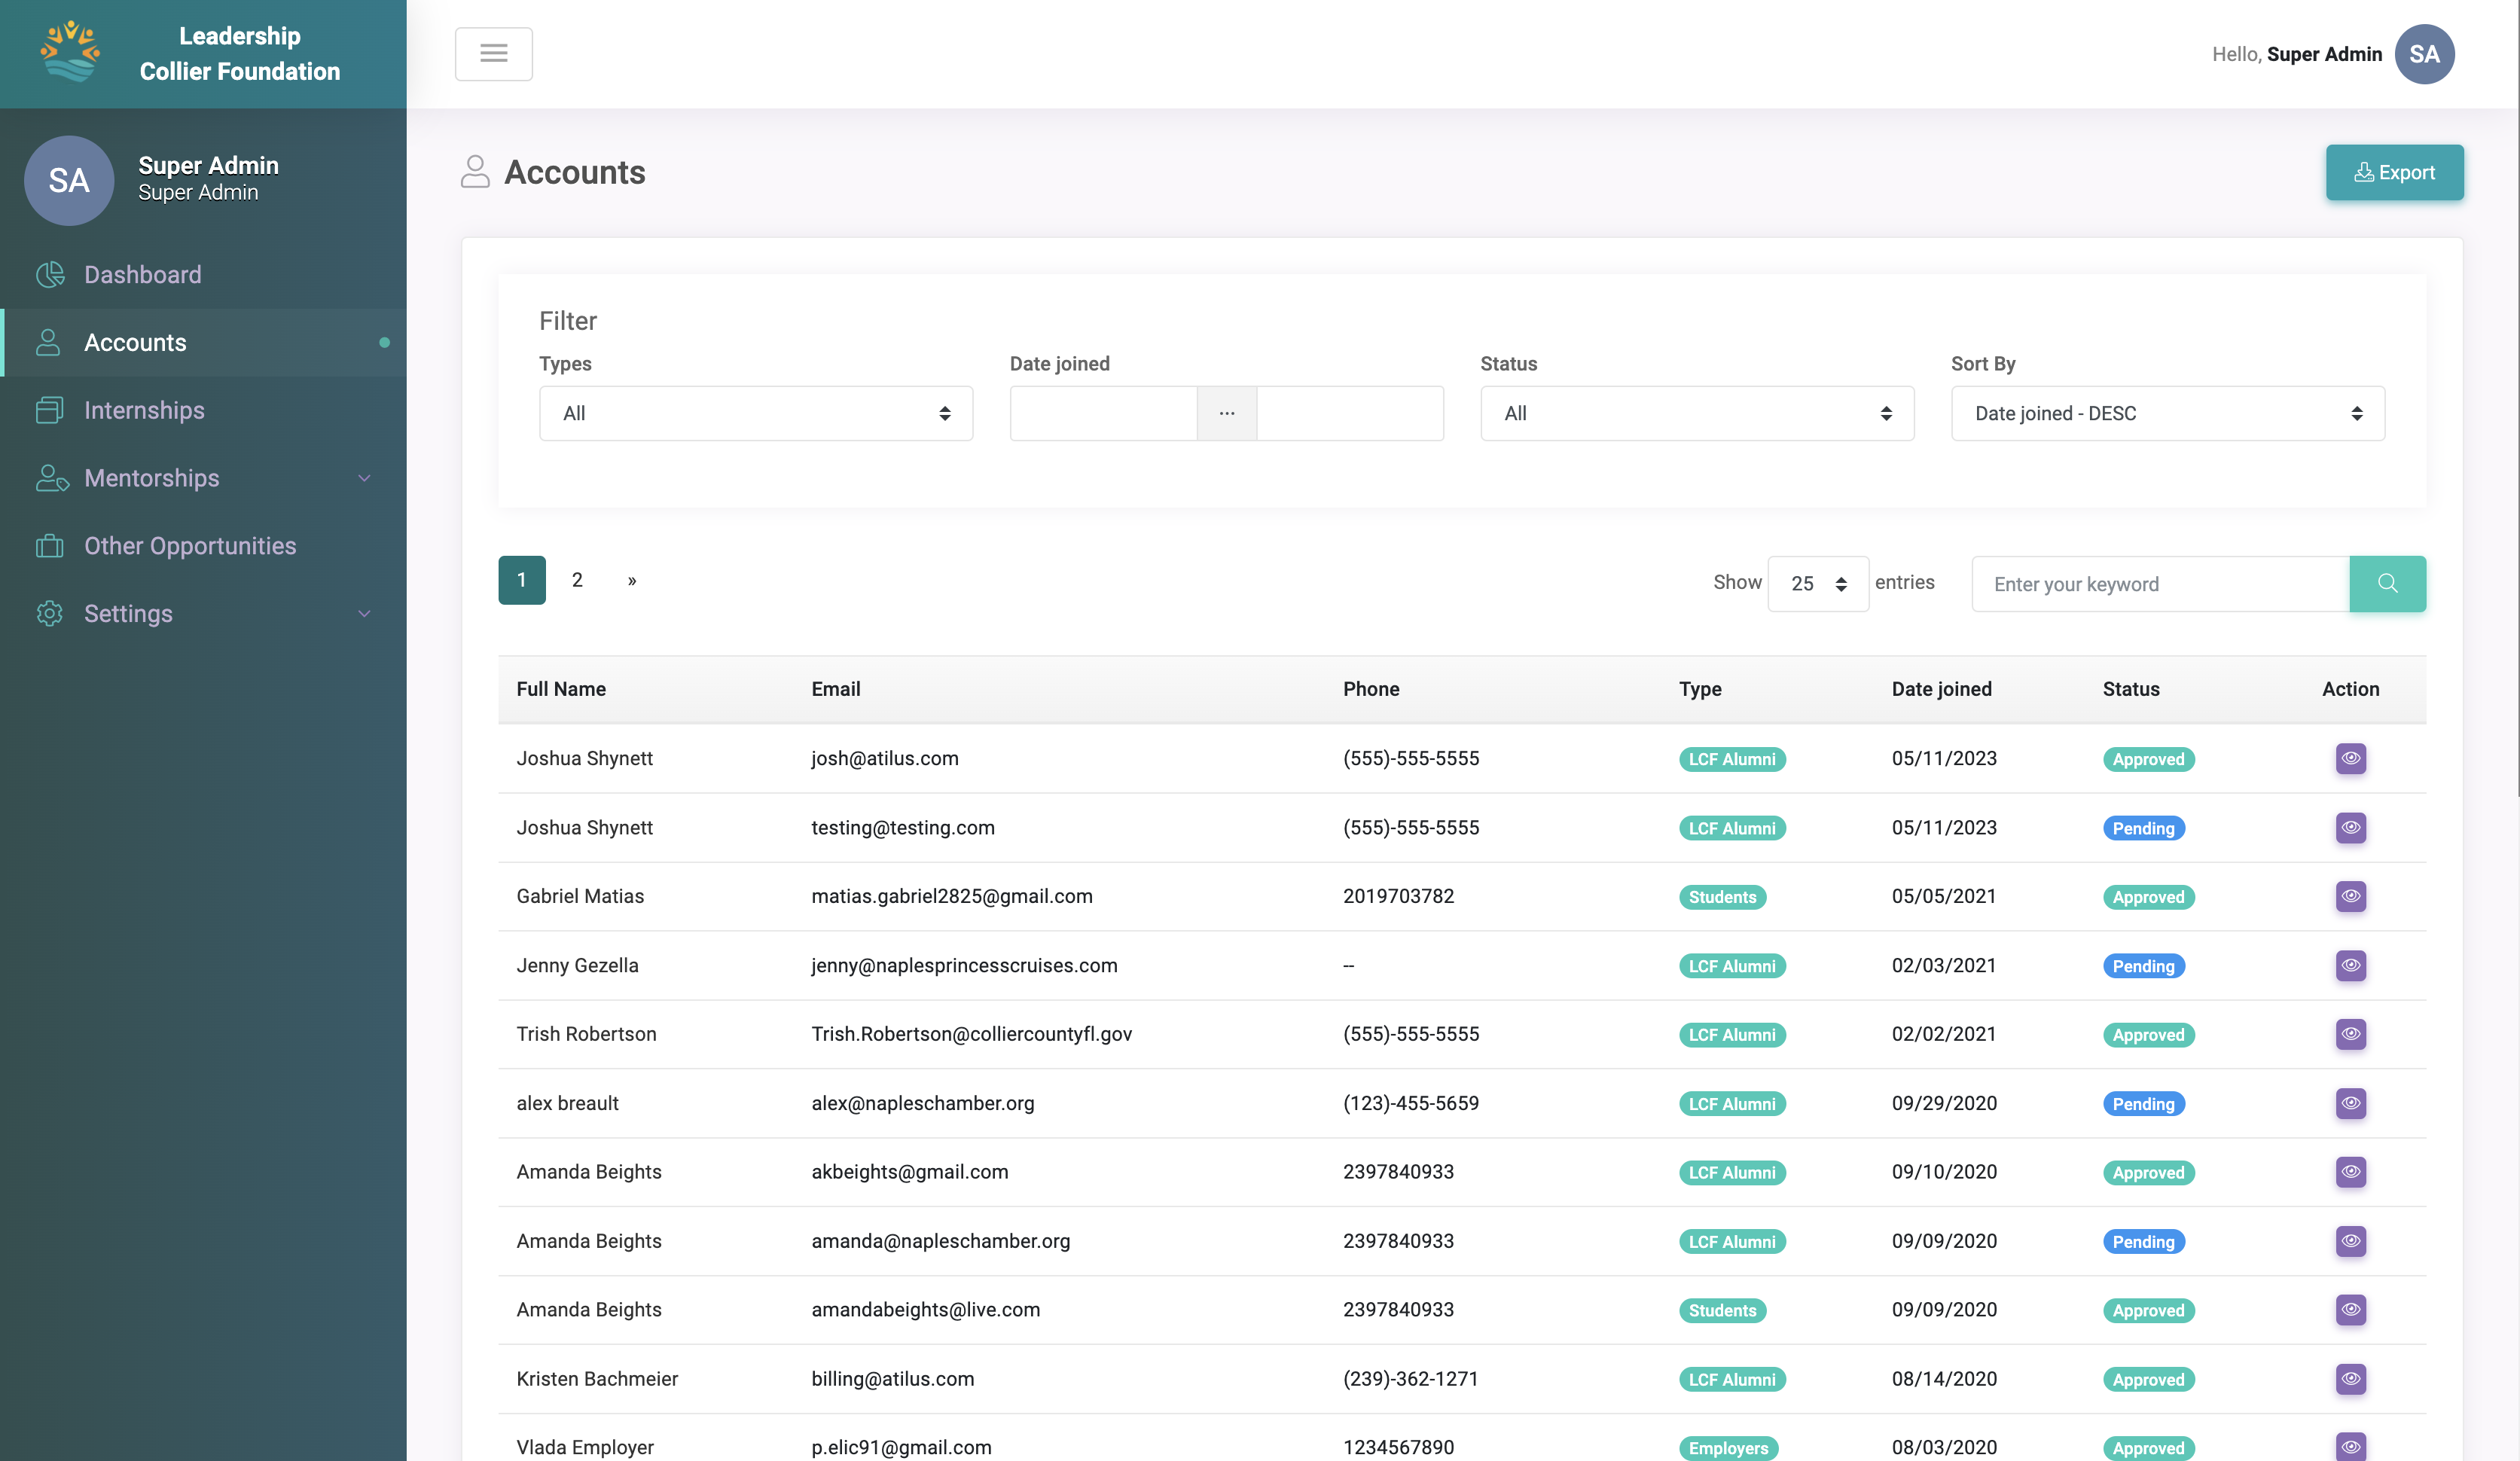The image size is (2520, 1461).
Task: View alex breault account via eye icon
Action: pyautogui.click(x=2350, y=1103)
